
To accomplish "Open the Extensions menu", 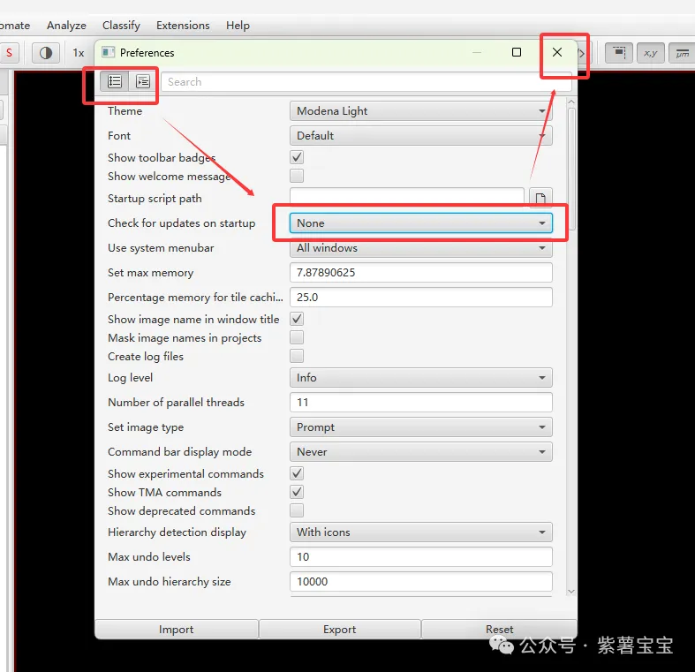I will point(183,26).
